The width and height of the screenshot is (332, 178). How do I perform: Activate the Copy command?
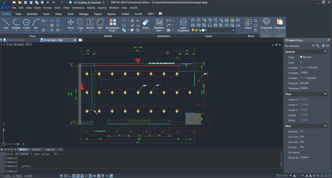pos(80,24)
